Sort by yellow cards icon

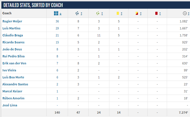tap(118, 13)
